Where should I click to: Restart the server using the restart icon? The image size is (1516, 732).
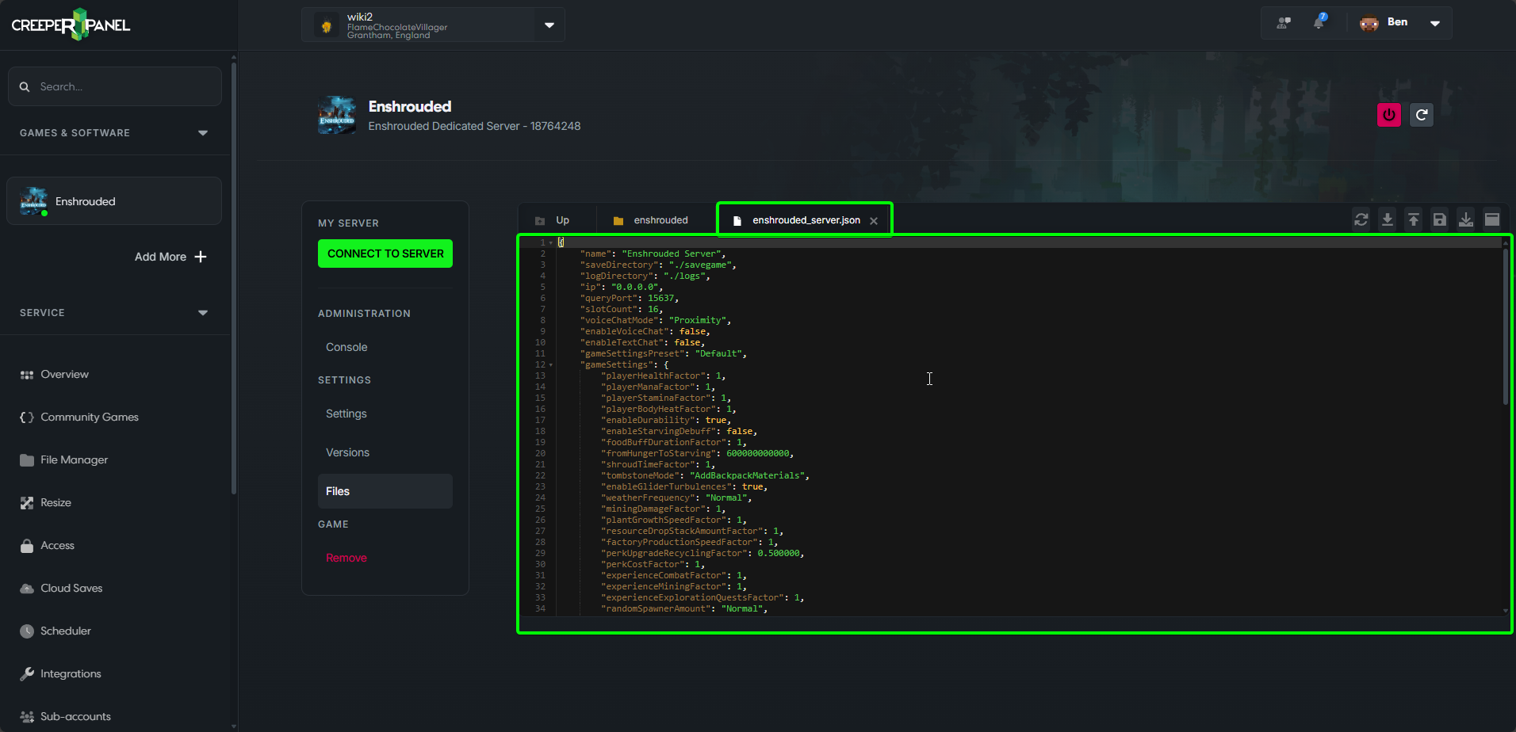click(1422, 115)
